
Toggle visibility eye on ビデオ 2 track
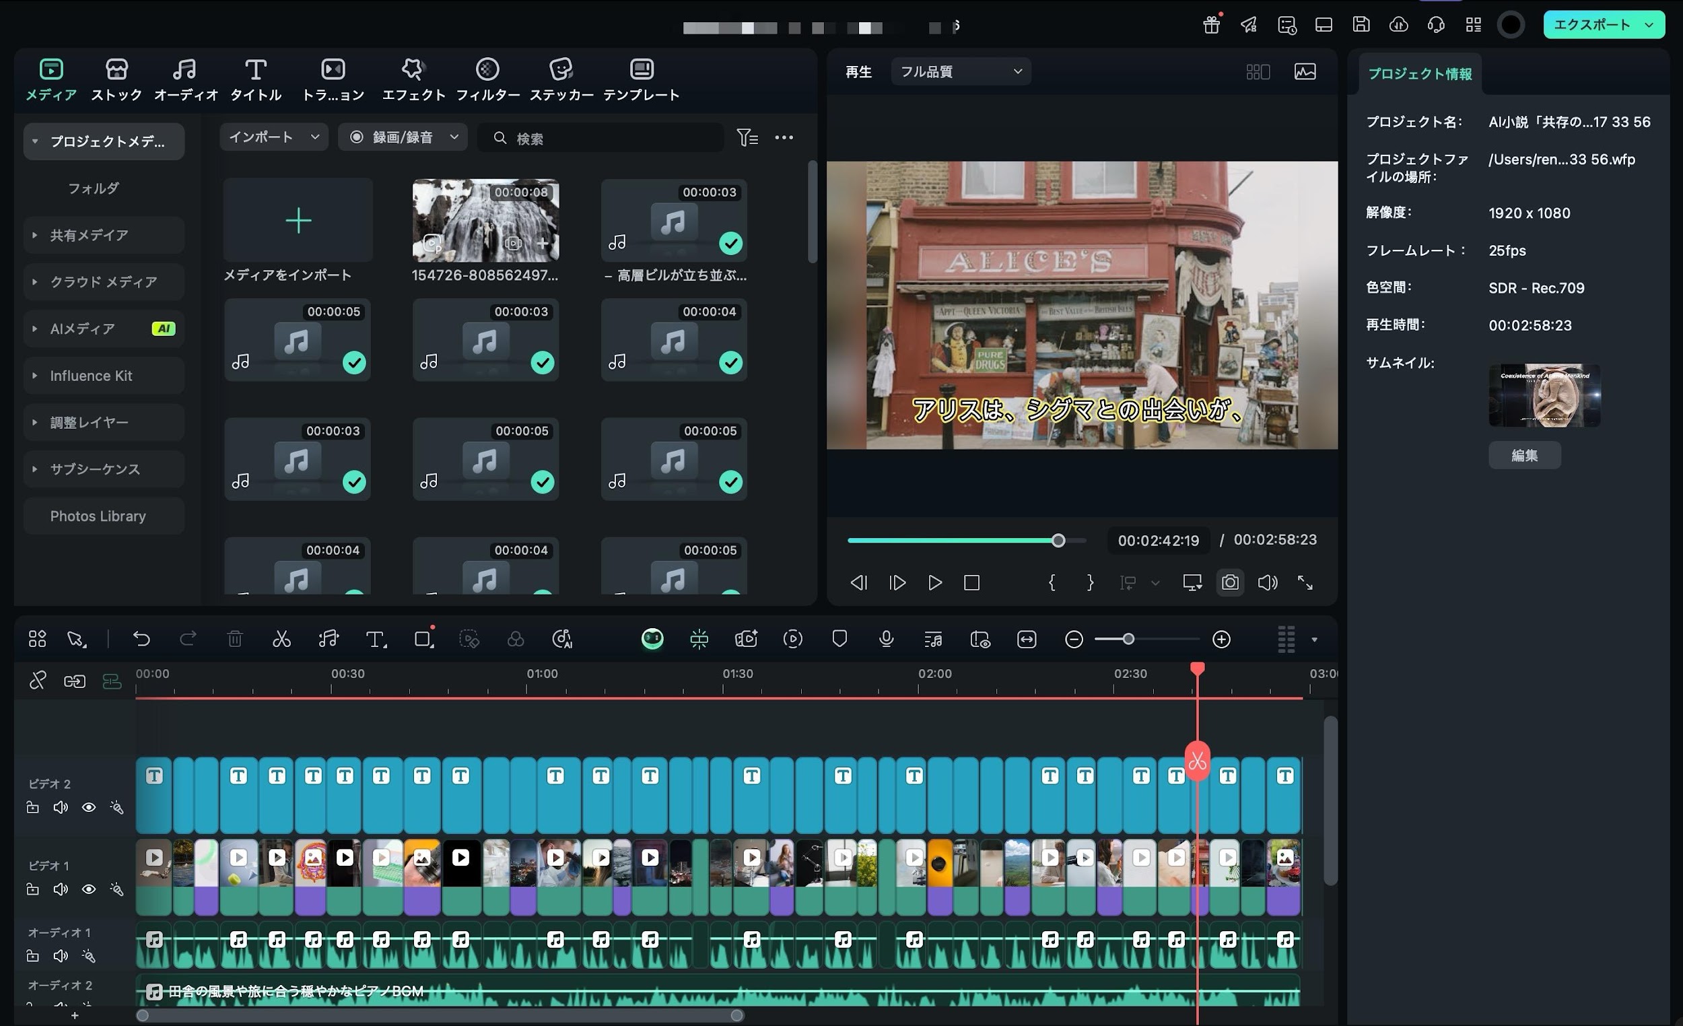click(x=89, y=807)
